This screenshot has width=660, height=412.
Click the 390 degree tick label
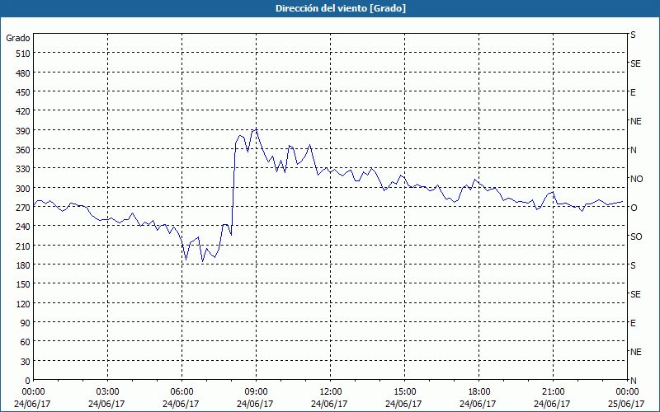coord(24,131)
